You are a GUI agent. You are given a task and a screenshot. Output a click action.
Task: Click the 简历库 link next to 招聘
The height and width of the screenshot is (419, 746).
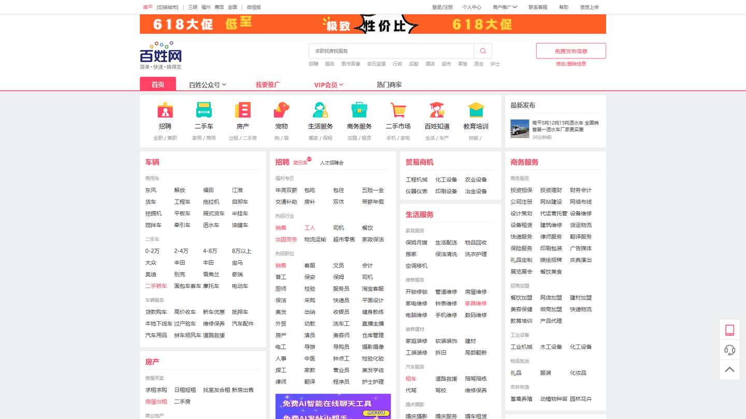click(x=301, y=162)
